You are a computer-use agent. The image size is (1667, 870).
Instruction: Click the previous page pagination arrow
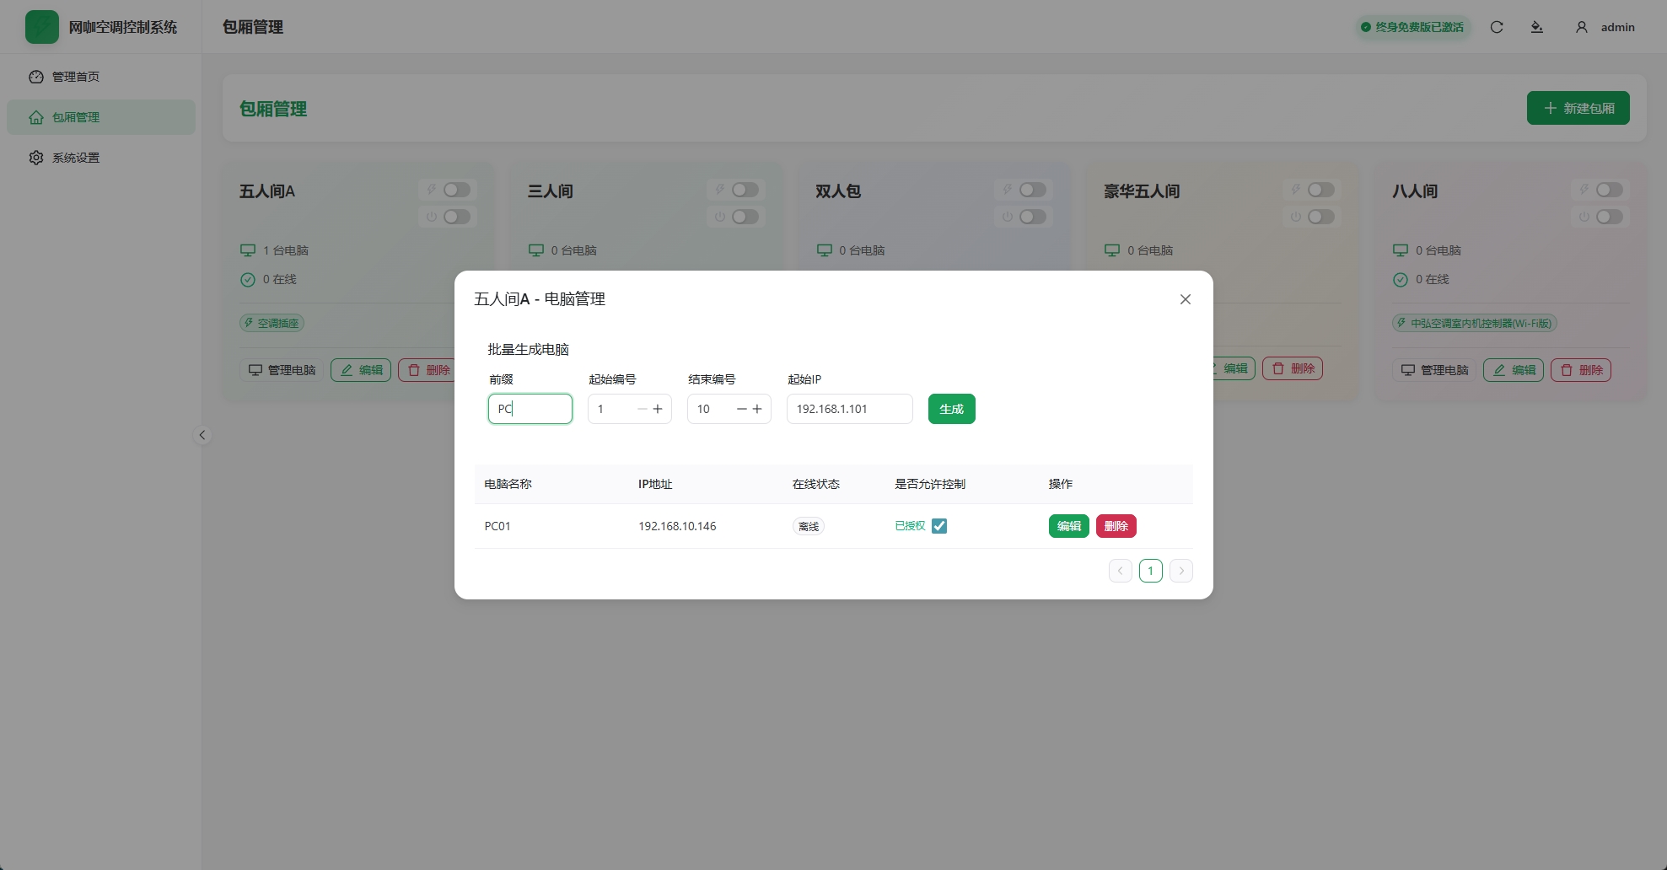(1120, 570)
